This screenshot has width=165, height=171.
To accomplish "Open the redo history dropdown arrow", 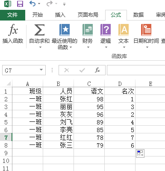I will (56, 4).
